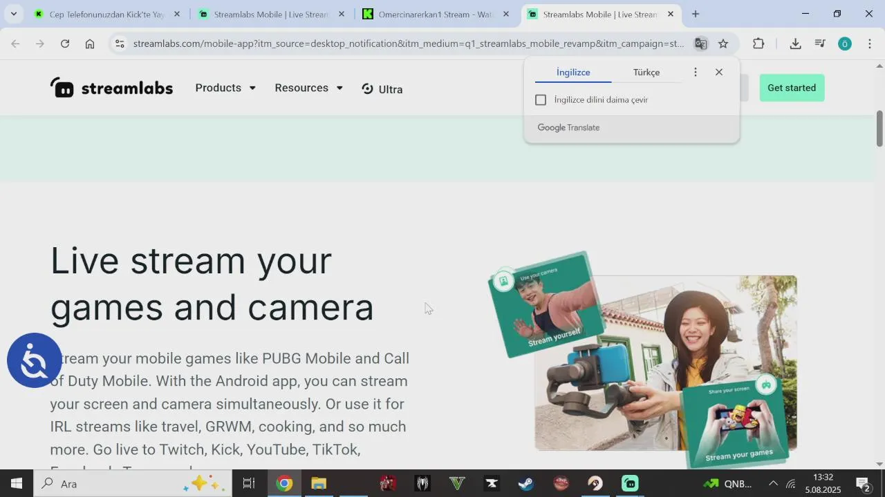Open Windows Task View

pyautogui.click(x=249, y=483)
